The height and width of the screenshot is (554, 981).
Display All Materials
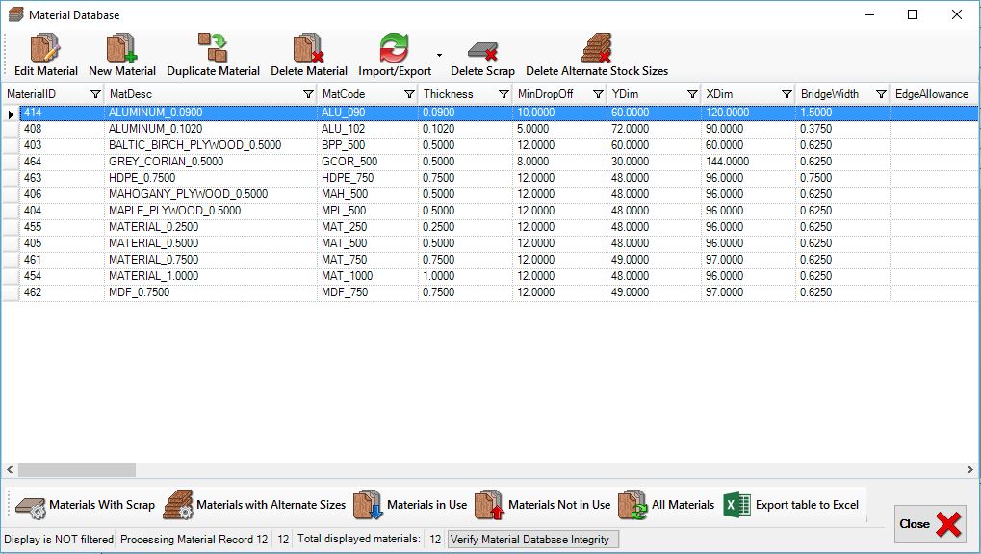pos(667,504)
